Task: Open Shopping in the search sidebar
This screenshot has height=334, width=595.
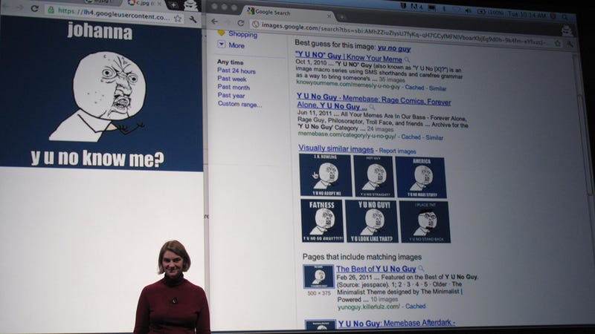Action: [243, 34]
